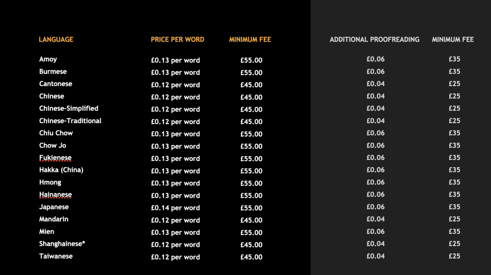
Task: Select the Hakka (China) entry
Action: 61,170
